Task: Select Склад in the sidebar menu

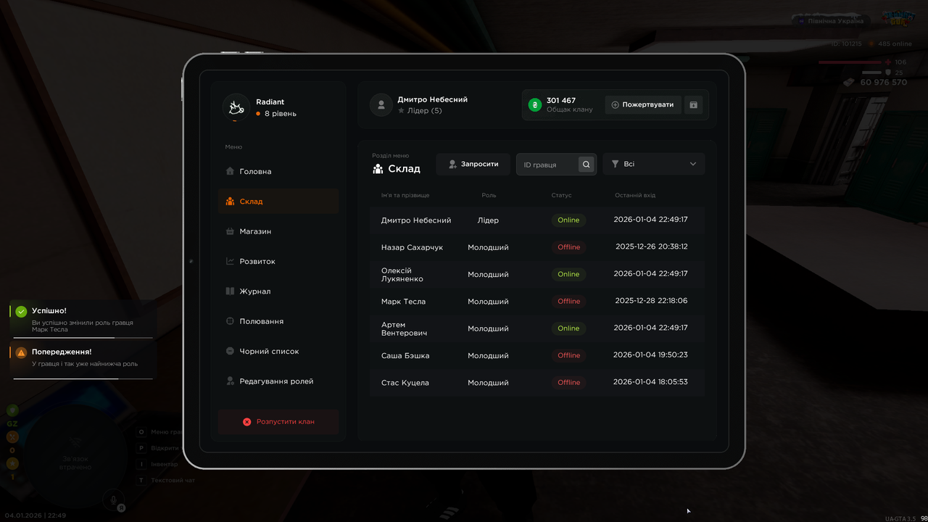Action: (278, 201)
